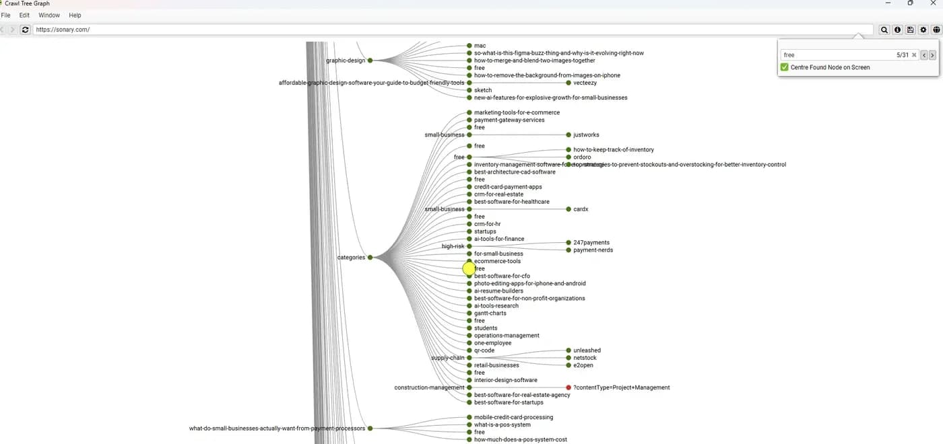Jump to previous search match arrow

(924, 55)
